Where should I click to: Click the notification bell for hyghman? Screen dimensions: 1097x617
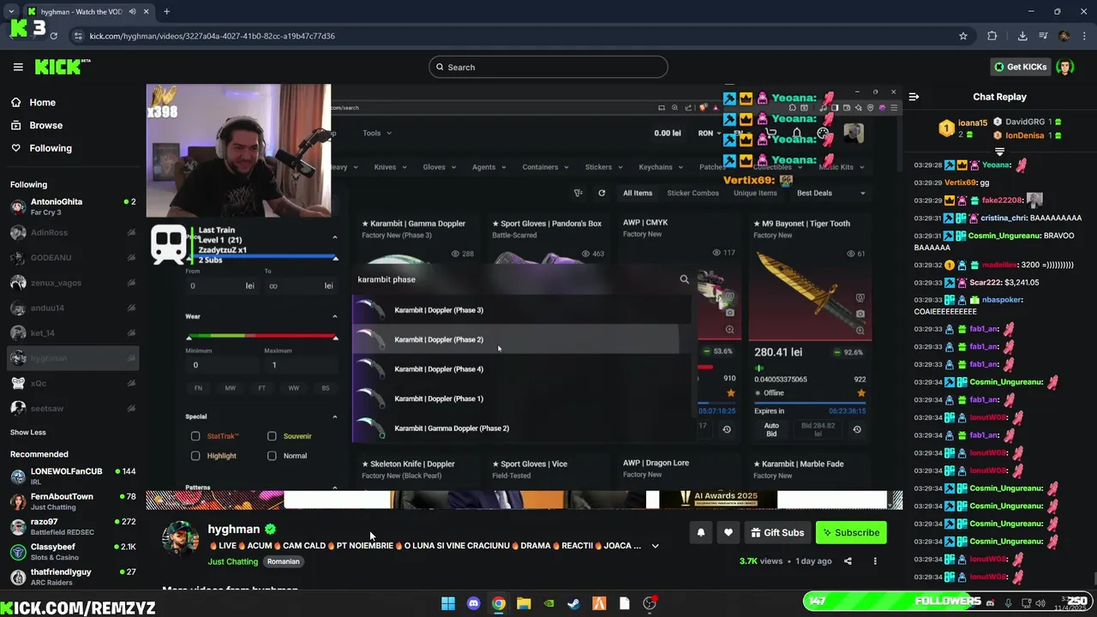point(701,533)
